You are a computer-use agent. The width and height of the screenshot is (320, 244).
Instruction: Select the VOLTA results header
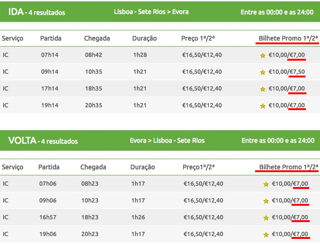click(x=160, y=140)
